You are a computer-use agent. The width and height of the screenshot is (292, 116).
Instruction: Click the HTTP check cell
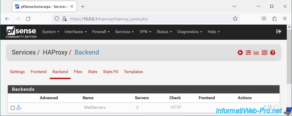[176, 107]
